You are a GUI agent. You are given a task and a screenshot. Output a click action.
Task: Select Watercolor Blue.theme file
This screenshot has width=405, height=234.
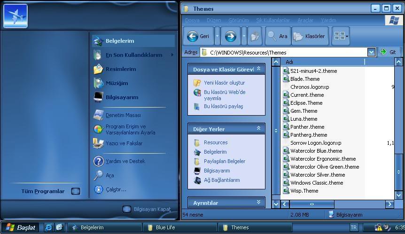312,151
